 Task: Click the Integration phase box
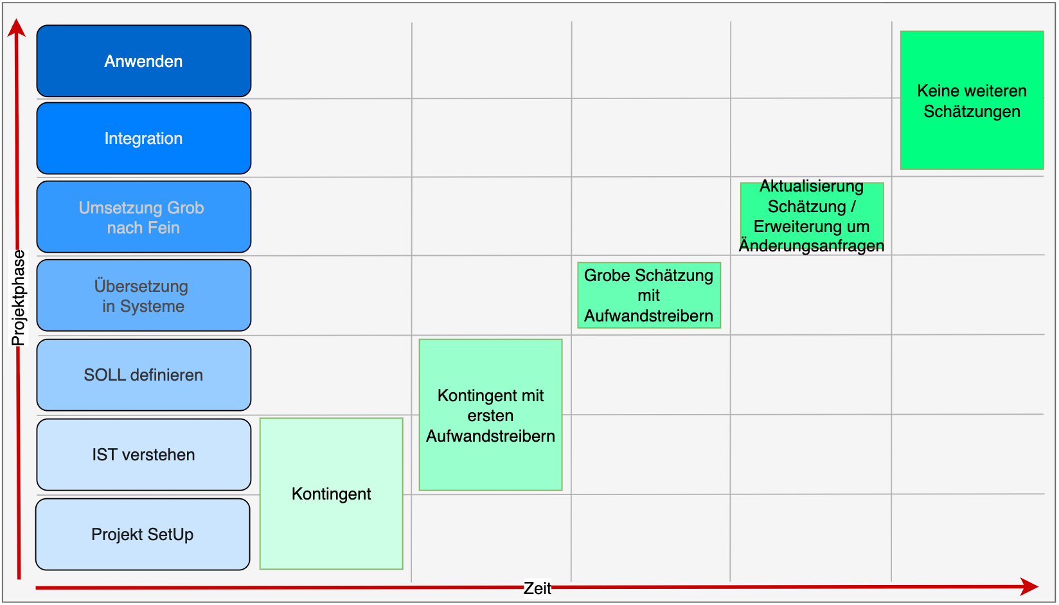pyautogui.click(x=143, y=138)
